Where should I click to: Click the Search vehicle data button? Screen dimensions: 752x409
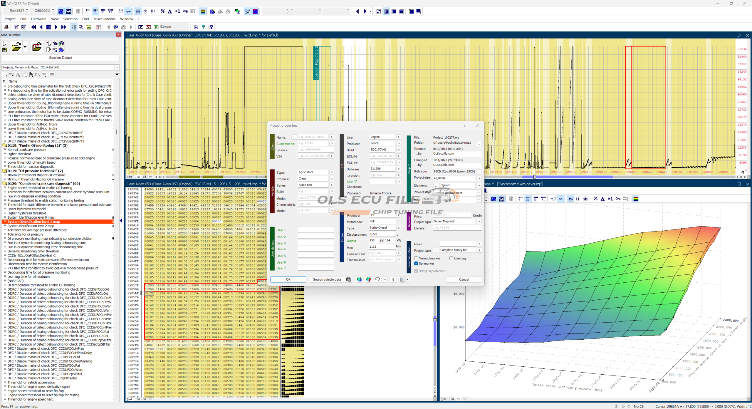(327, 279)
